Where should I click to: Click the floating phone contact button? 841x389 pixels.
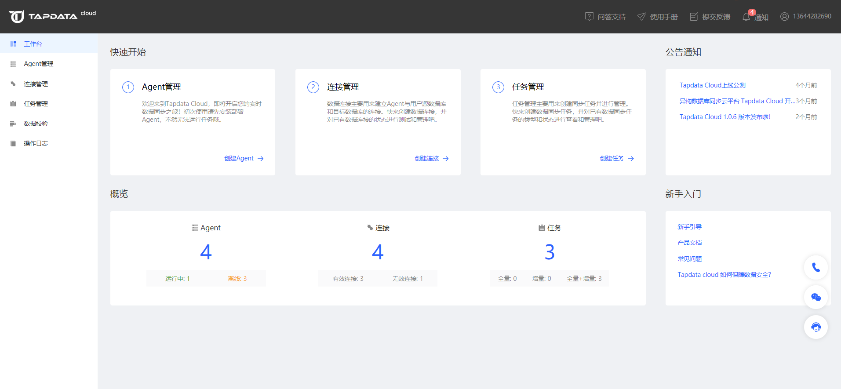tap(816, 267)
